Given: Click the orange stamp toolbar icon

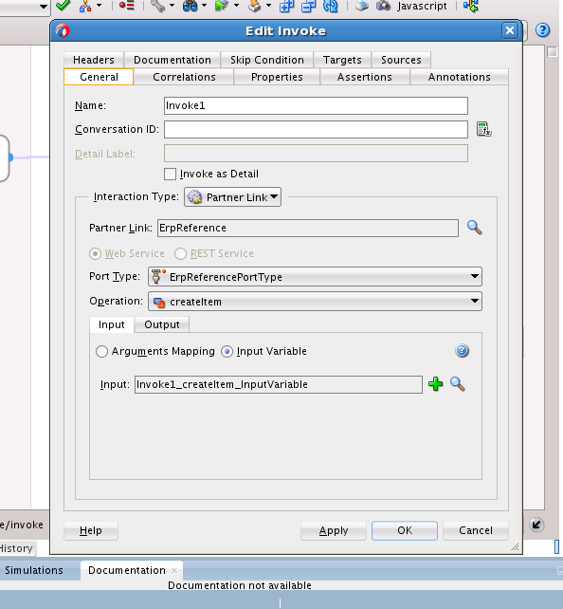Looking at the screenshot, I should point(255,6).
